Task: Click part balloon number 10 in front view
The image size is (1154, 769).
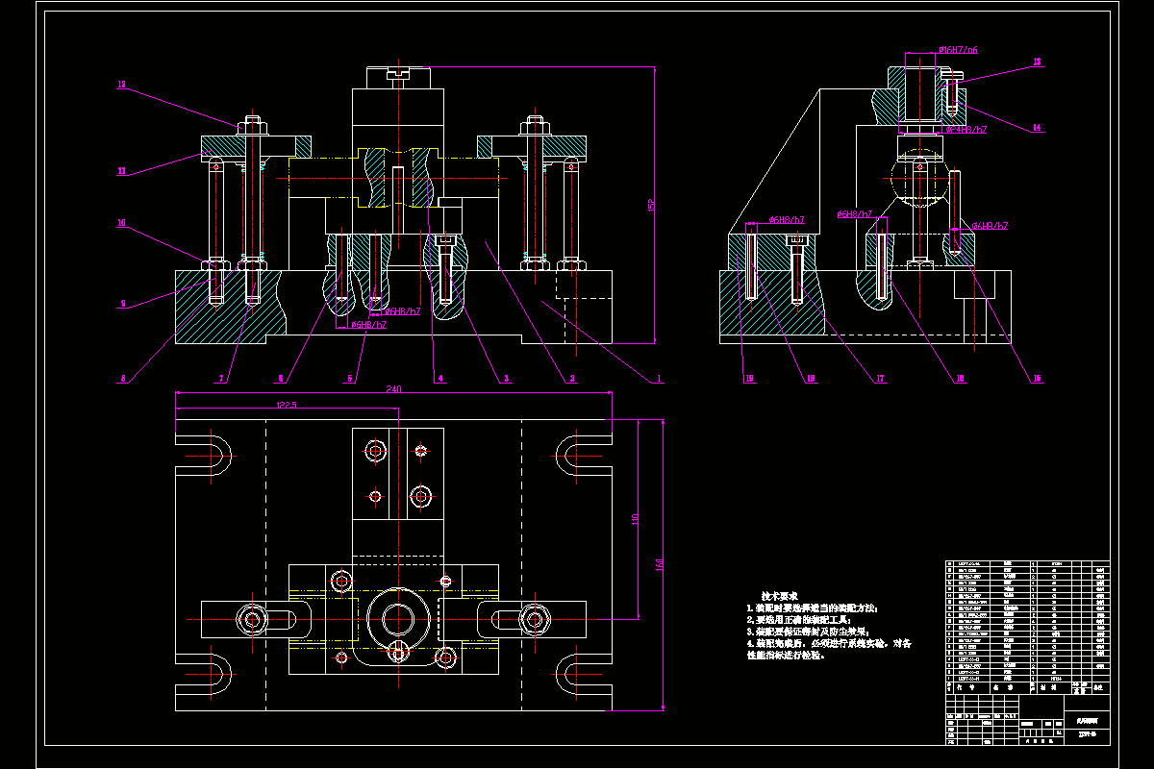Action: (x=121, y=224)
